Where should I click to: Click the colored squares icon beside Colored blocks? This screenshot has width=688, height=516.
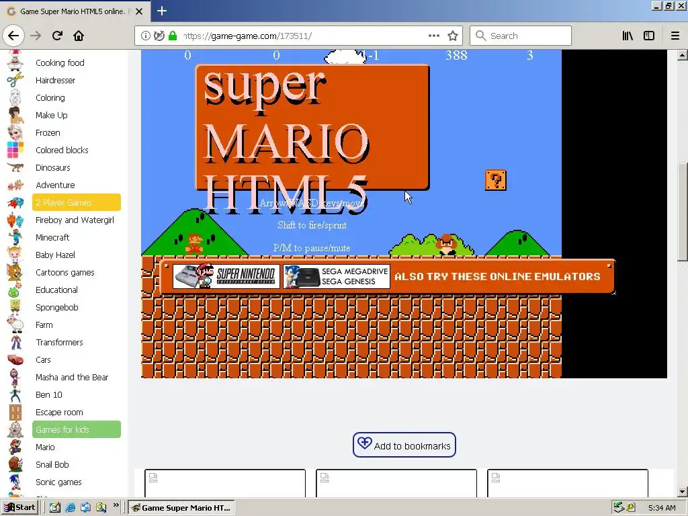click(x=15, y=150)
